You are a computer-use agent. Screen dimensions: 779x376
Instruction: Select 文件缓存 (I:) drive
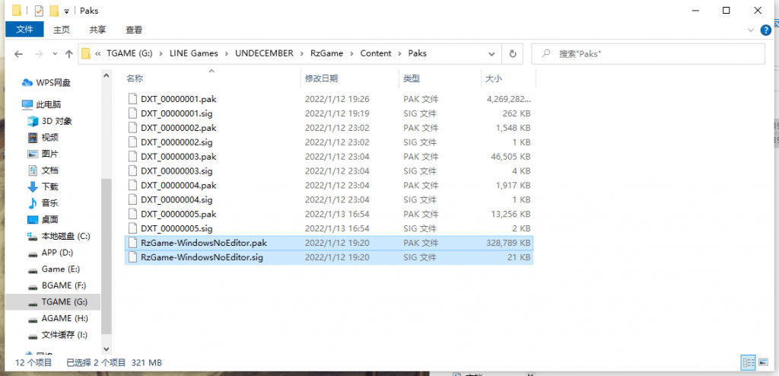pyautogui.click(x=65, y=335)
